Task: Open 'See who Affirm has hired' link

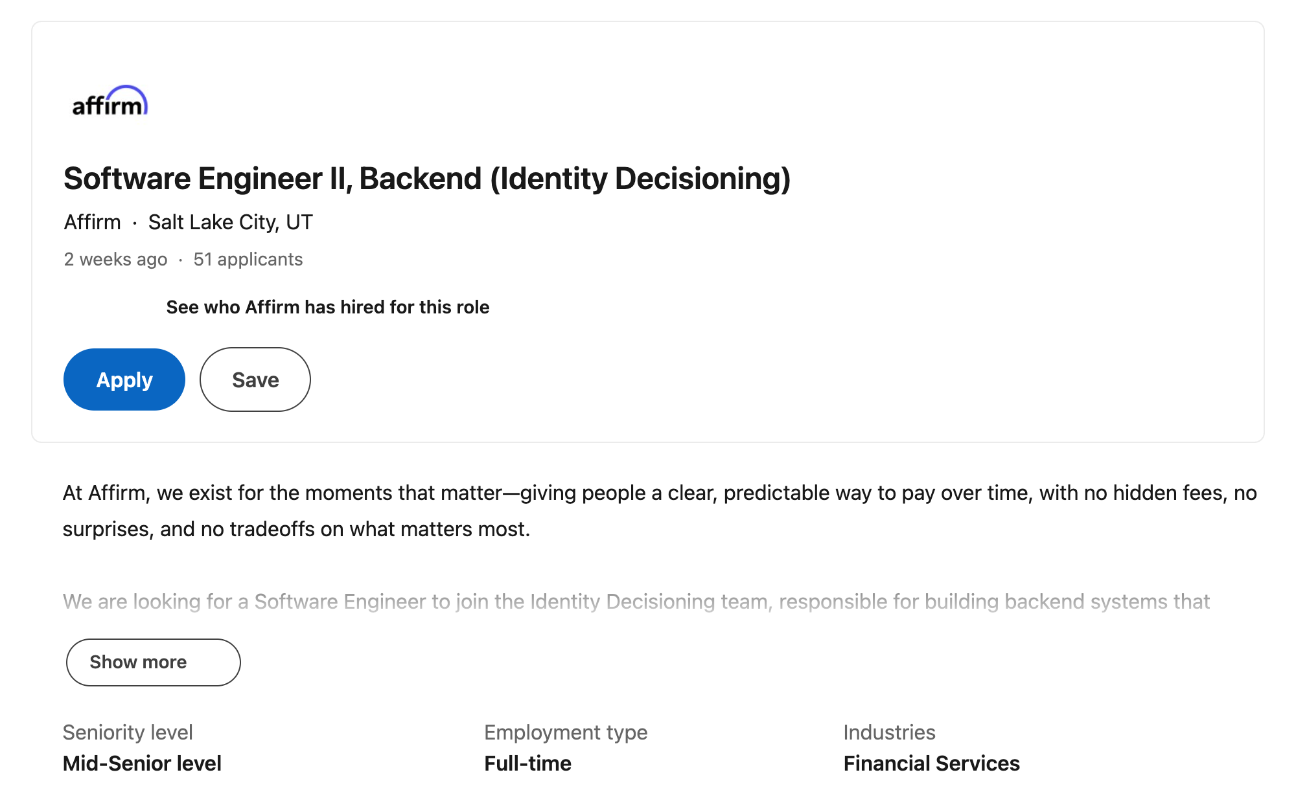Action: (328, 307)
